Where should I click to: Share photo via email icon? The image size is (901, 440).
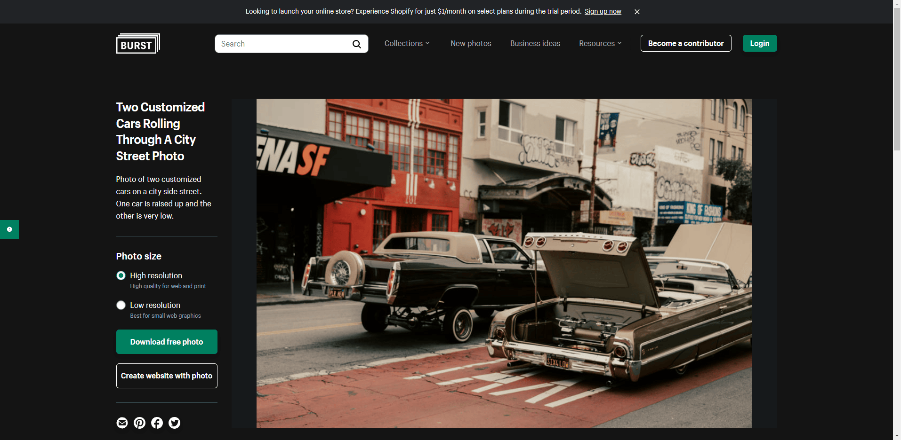[x=122, y=423]
